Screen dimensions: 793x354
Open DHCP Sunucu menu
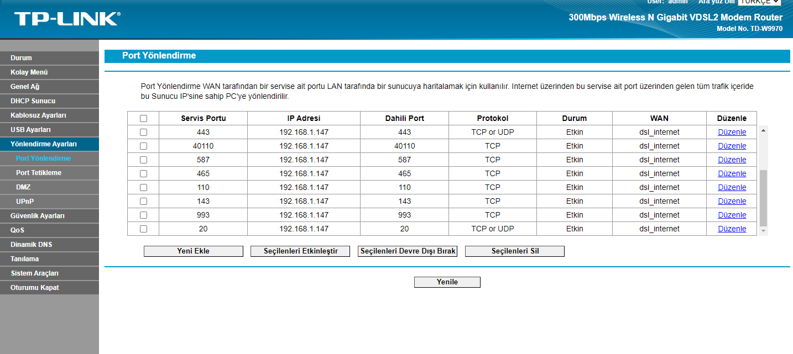click(49, 101)
